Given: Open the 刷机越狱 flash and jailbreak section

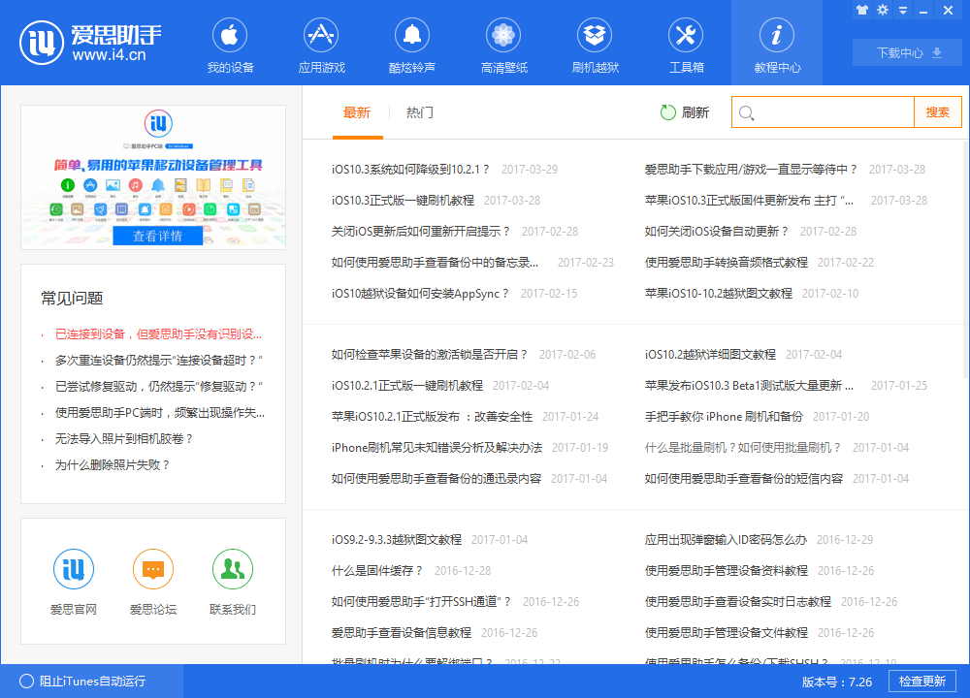Looking at the screenshot, I should [595, 45].
